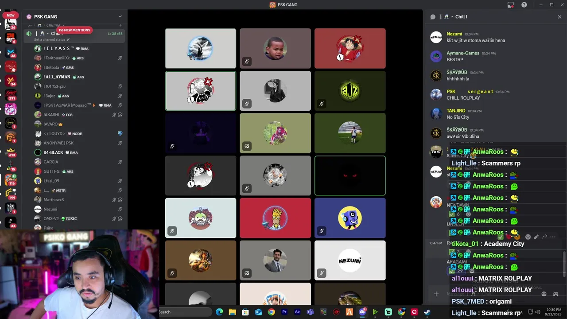567x319 pixels.
Task: Expand the PSK GANG server menu
Action: (x=120, y=17)
